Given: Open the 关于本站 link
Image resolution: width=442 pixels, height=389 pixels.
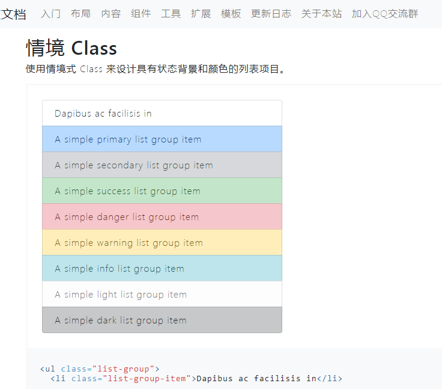Looking at the screenshot, I should click(x=321, y=14).
